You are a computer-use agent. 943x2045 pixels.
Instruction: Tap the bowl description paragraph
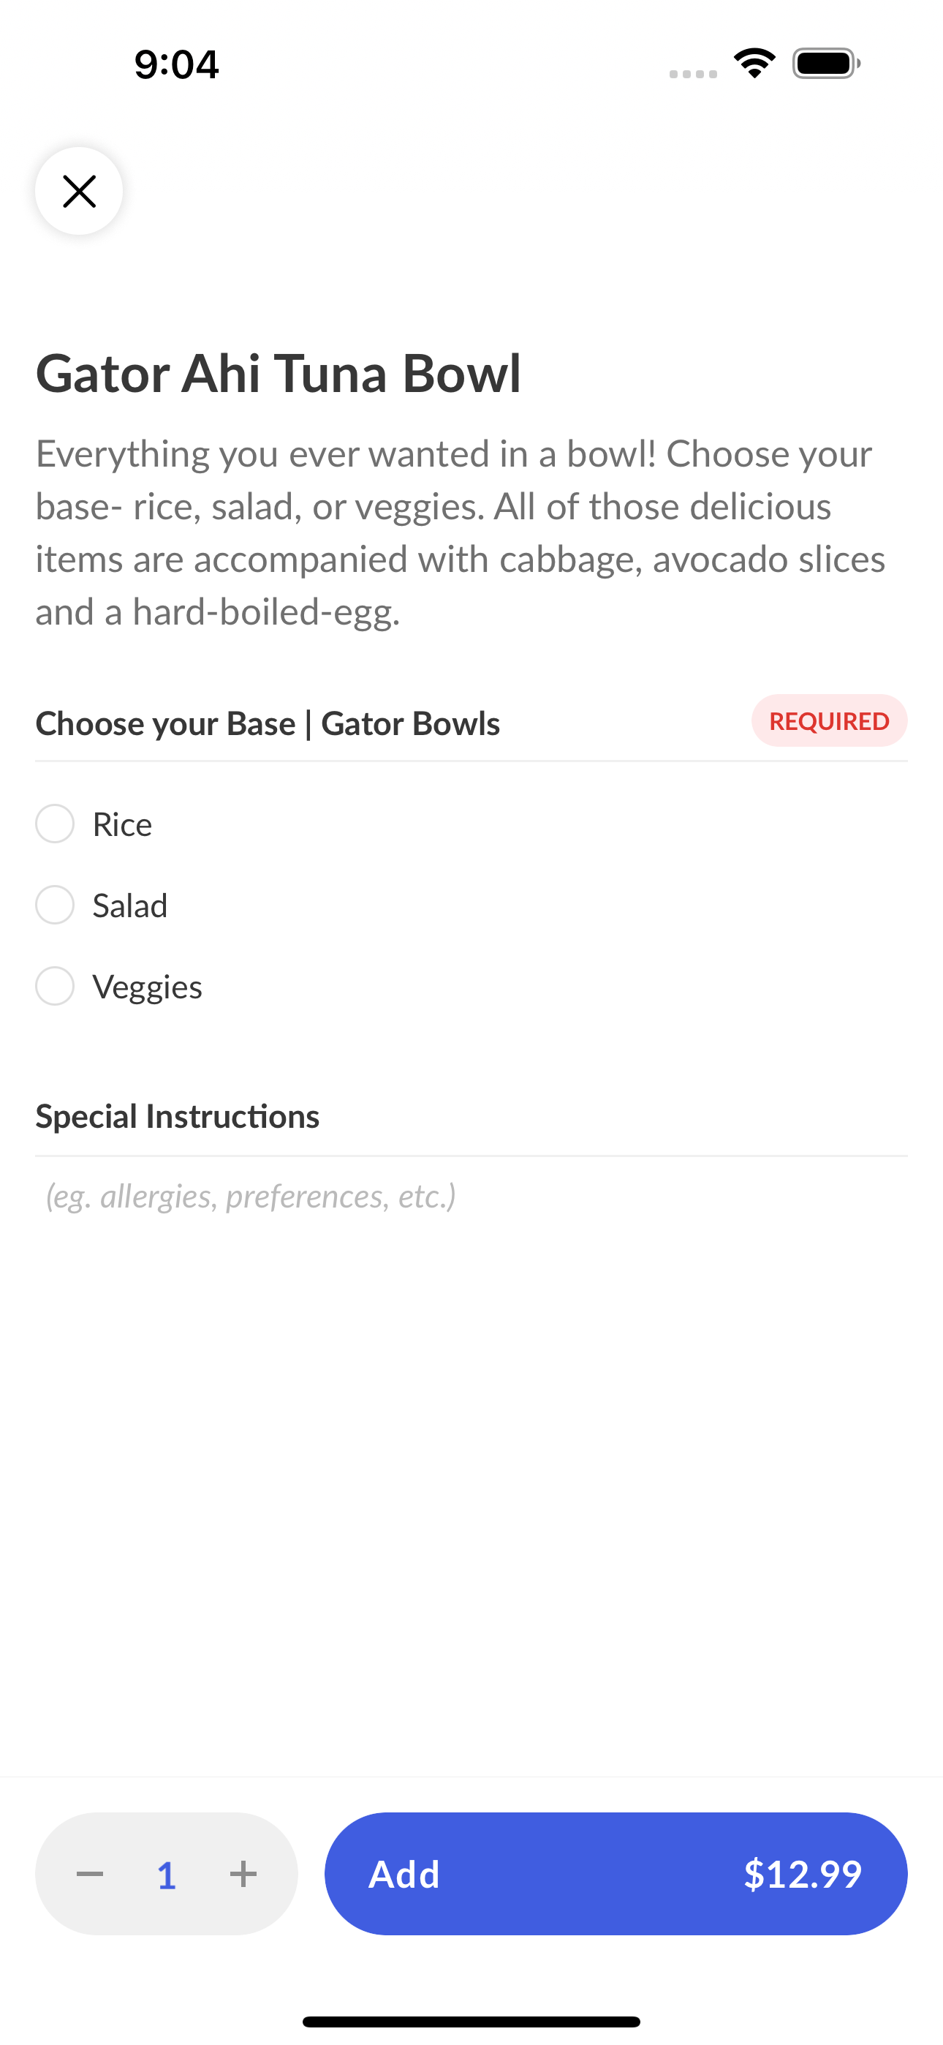point(461,532)
